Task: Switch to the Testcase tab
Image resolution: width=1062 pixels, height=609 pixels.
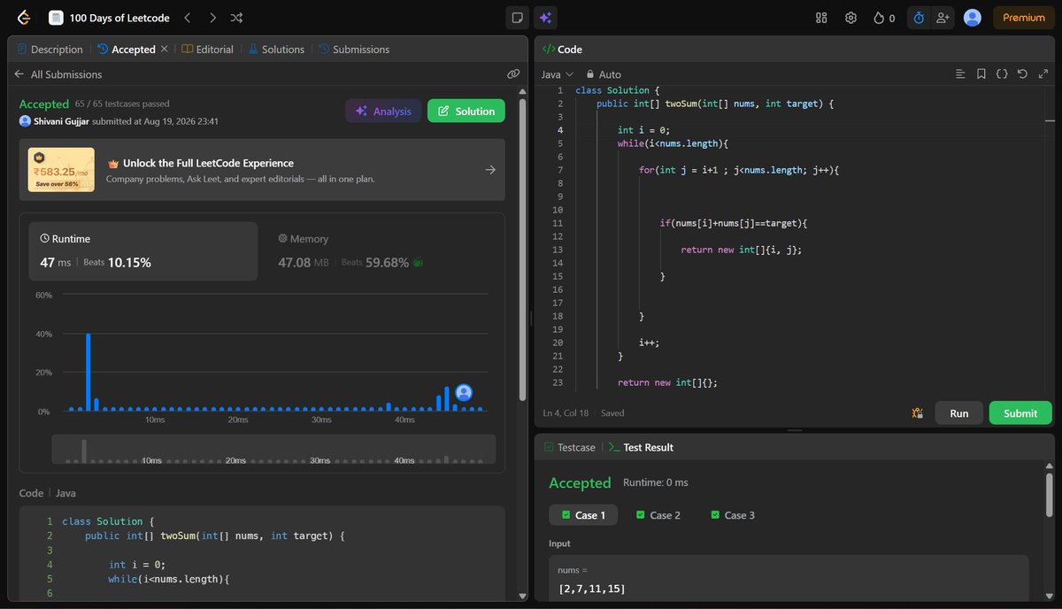Action: (x=569, y=447)
